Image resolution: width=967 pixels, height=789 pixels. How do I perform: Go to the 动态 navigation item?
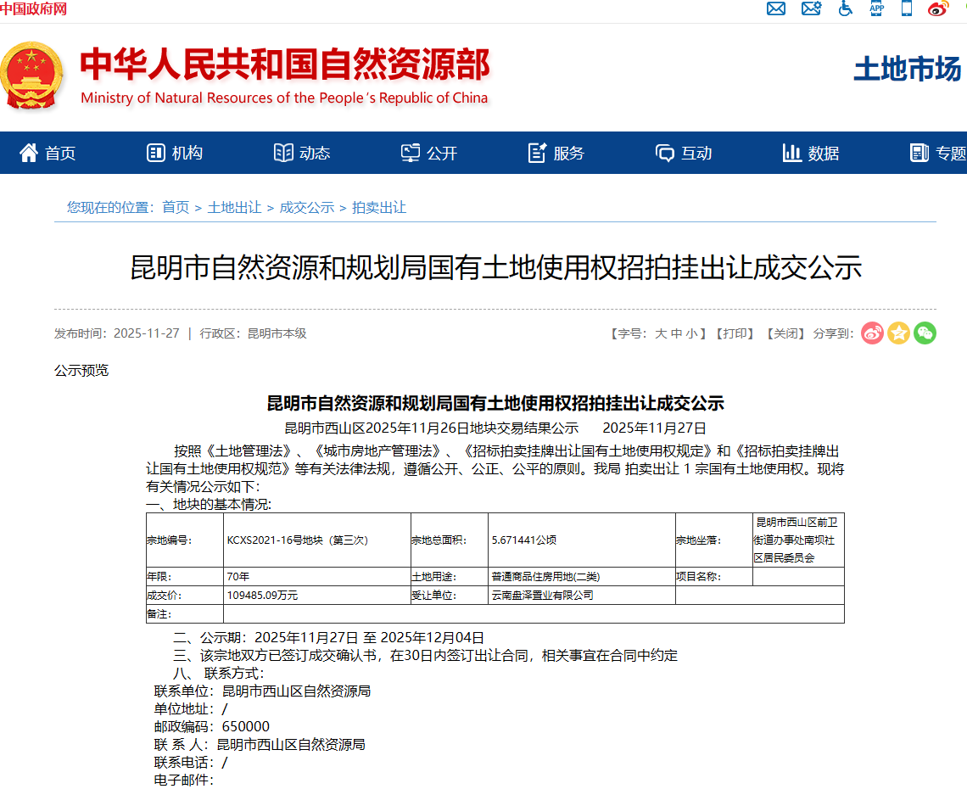coord(303,153)
